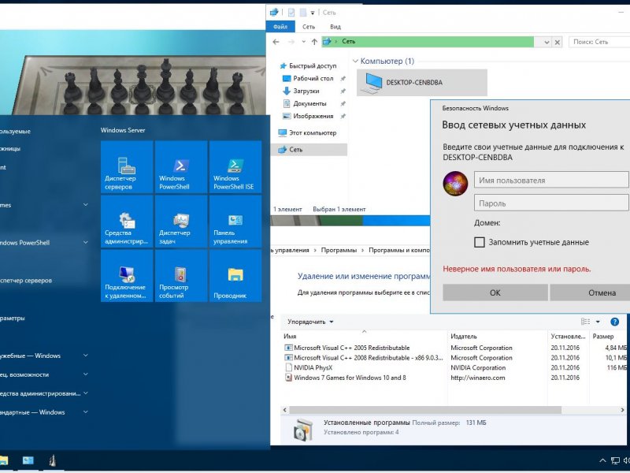The width and height of the screenshot is (630, 473).
Task: Open Параметры in start menu
Action: [x=13, y=318]
